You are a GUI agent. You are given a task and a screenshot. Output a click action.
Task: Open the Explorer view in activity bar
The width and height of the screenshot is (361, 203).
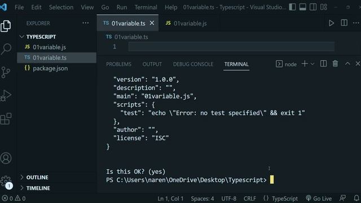pyautogui.click(x=6, y=25)
